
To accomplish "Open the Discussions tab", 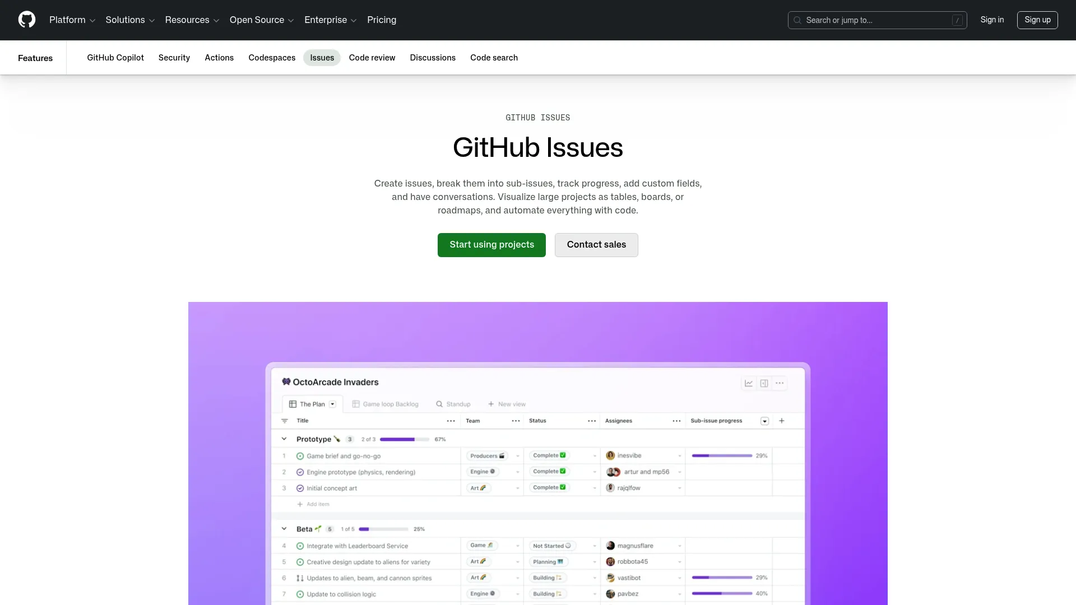I will pyautogui.click(x=433, y=58).
